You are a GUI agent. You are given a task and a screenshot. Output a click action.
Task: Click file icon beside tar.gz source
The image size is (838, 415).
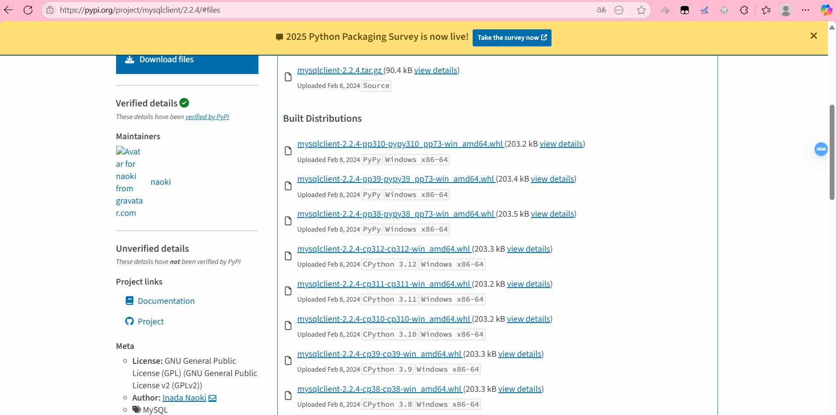point(288,77)
